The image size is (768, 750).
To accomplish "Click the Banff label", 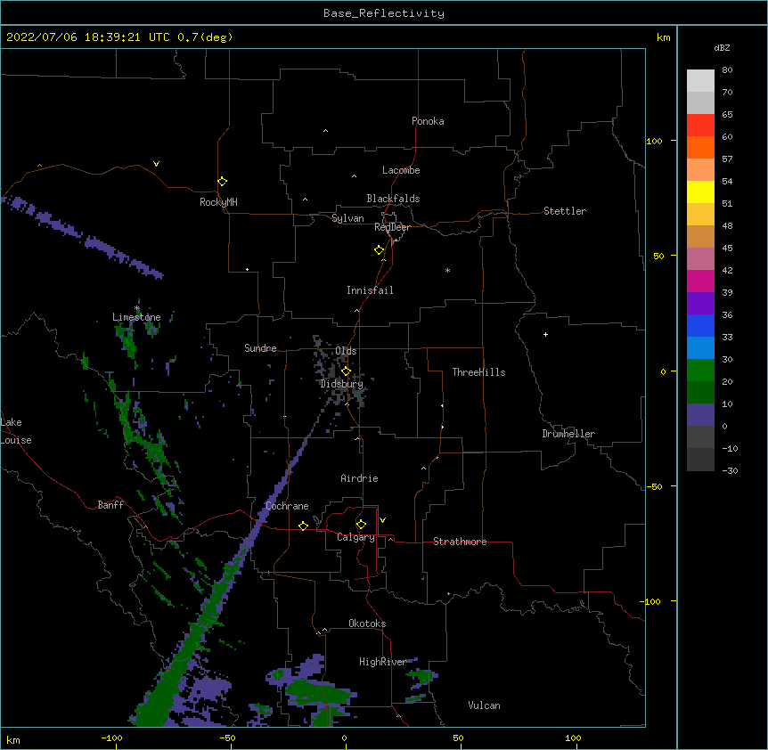I will pos(110,505).
